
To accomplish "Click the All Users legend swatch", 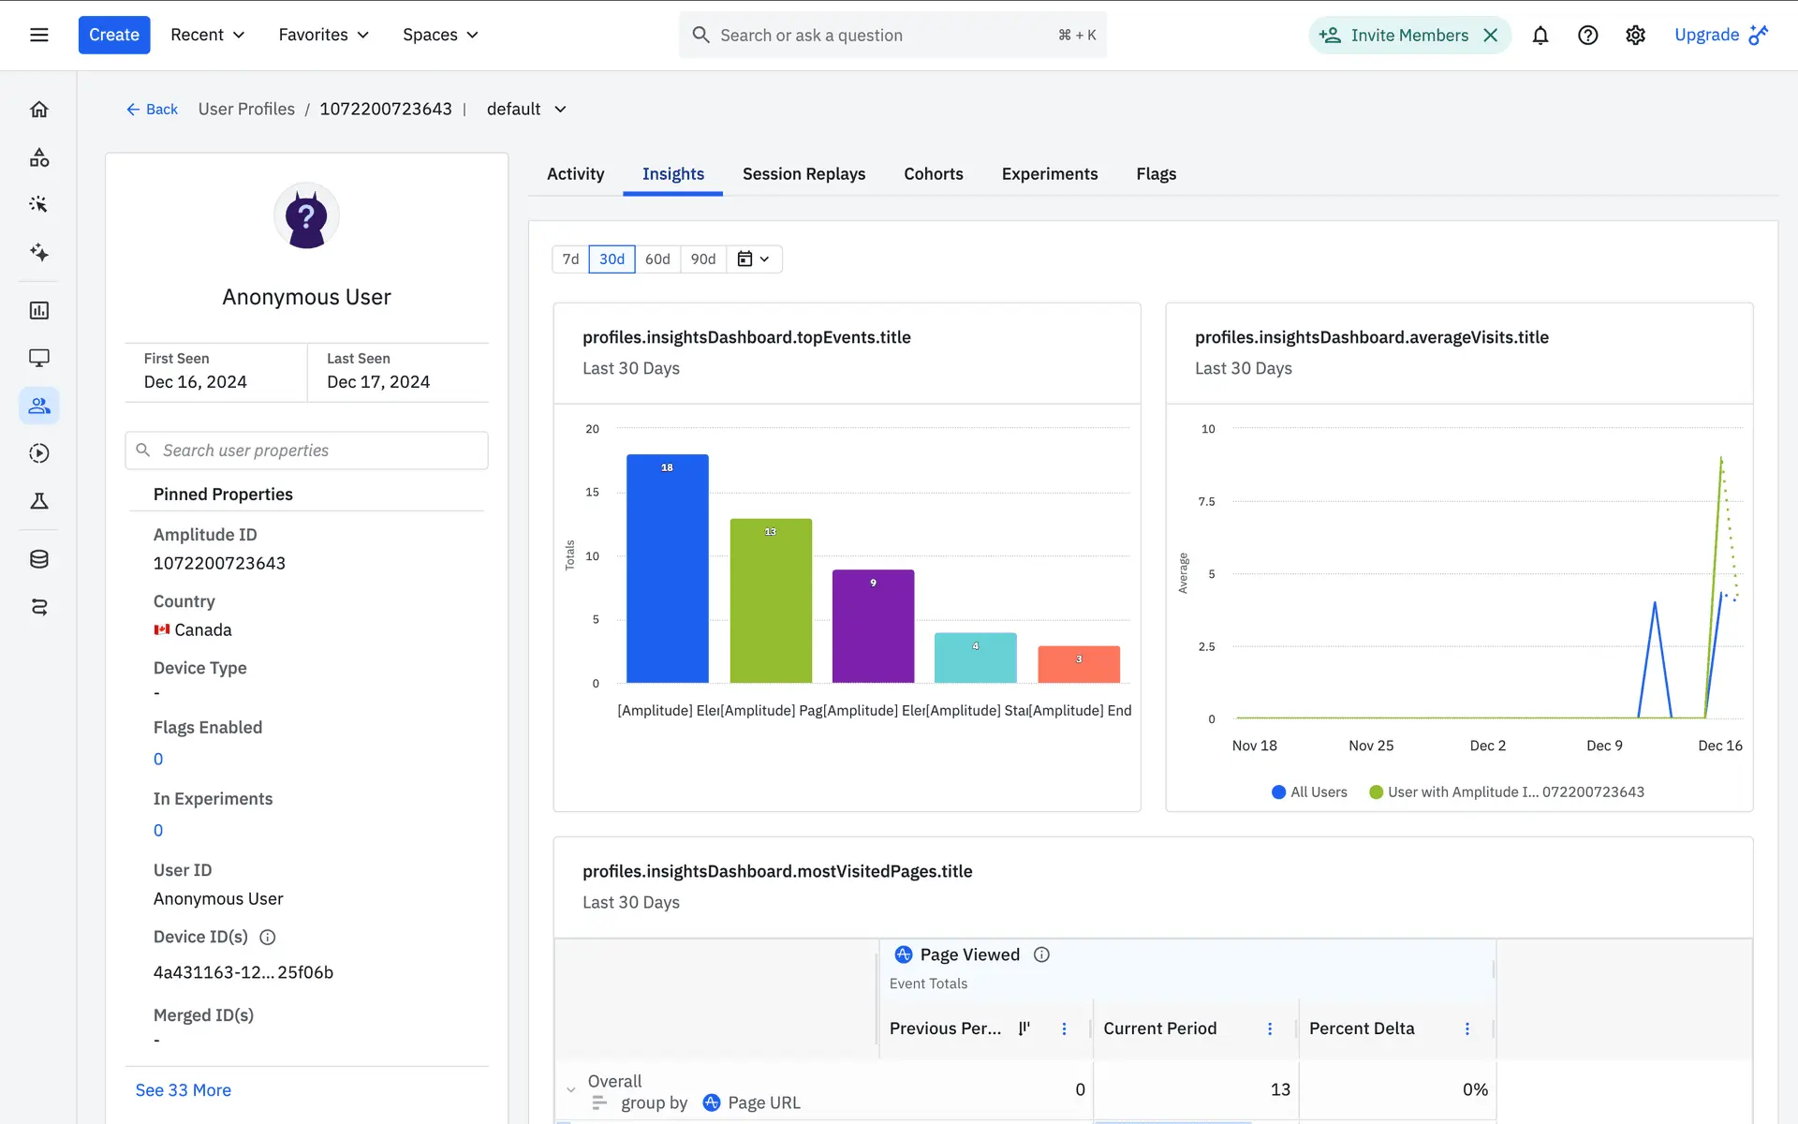I will tap(1278, 792).
